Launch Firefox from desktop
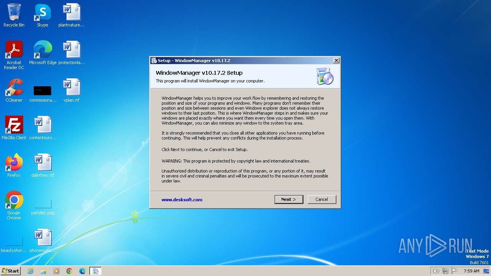This screenshot has height=276, width=491. coord(14,166)
